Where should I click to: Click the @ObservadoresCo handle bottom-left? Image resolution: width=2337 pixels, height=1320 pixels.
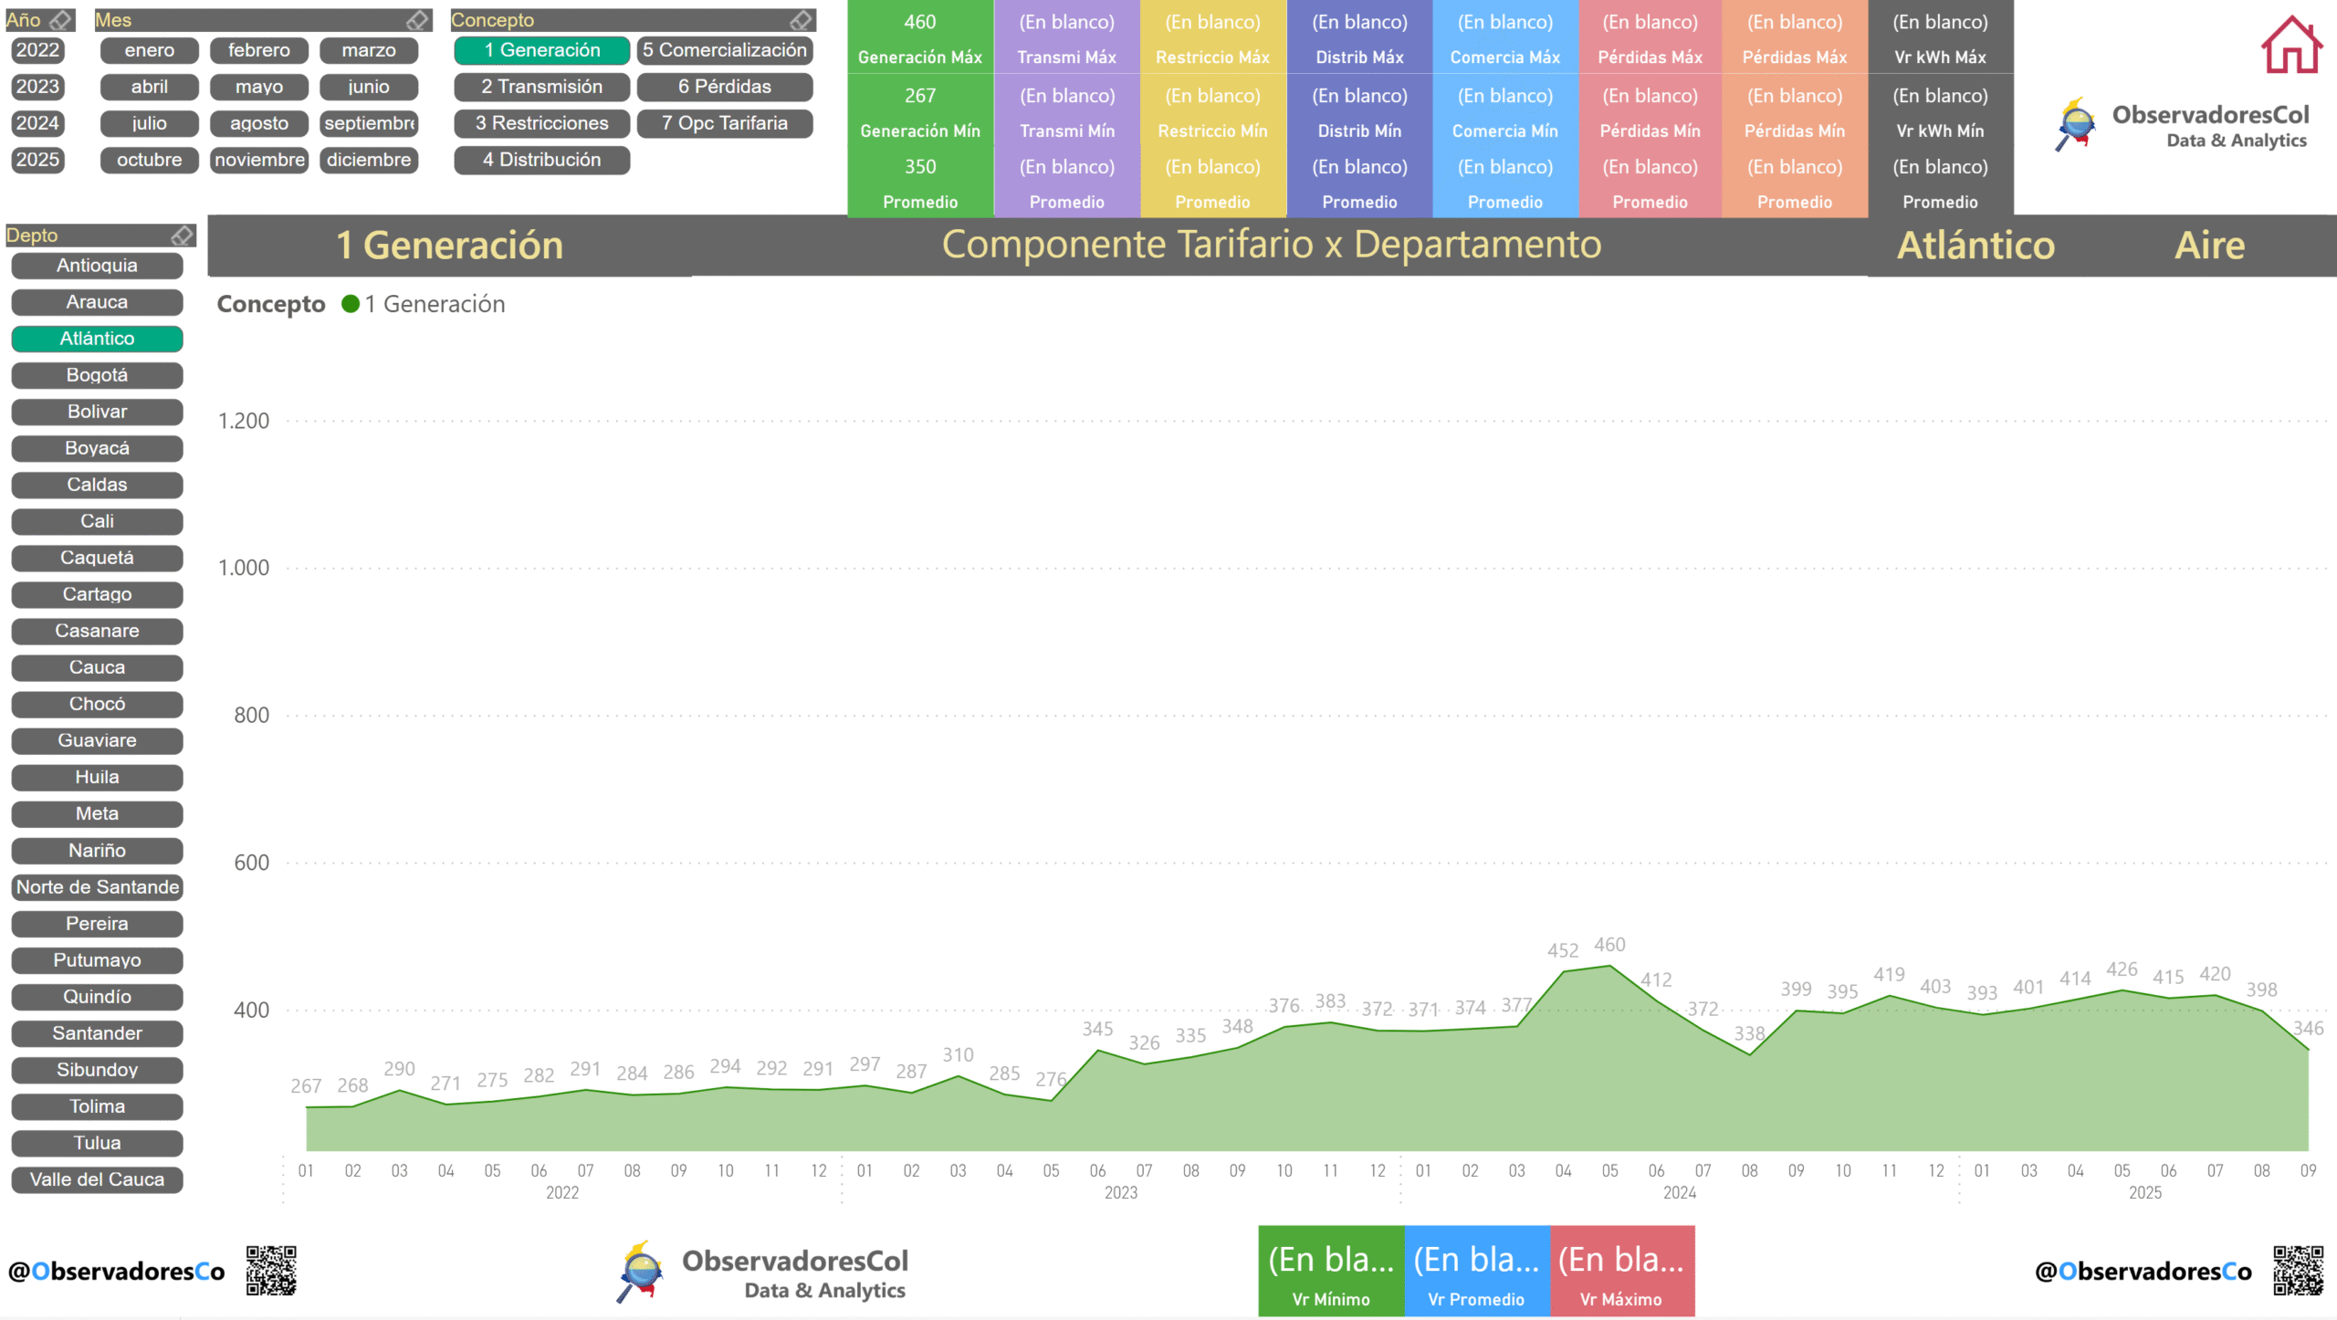pyautogui.click(x=116, y=1271)
